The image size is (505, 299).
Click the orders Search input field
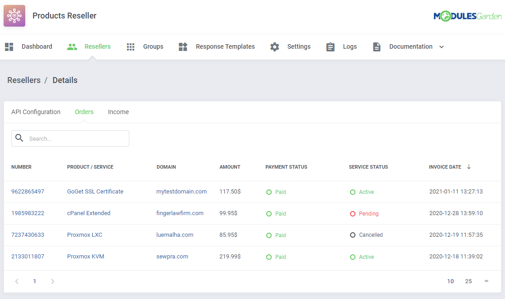(x=70, y=138)
